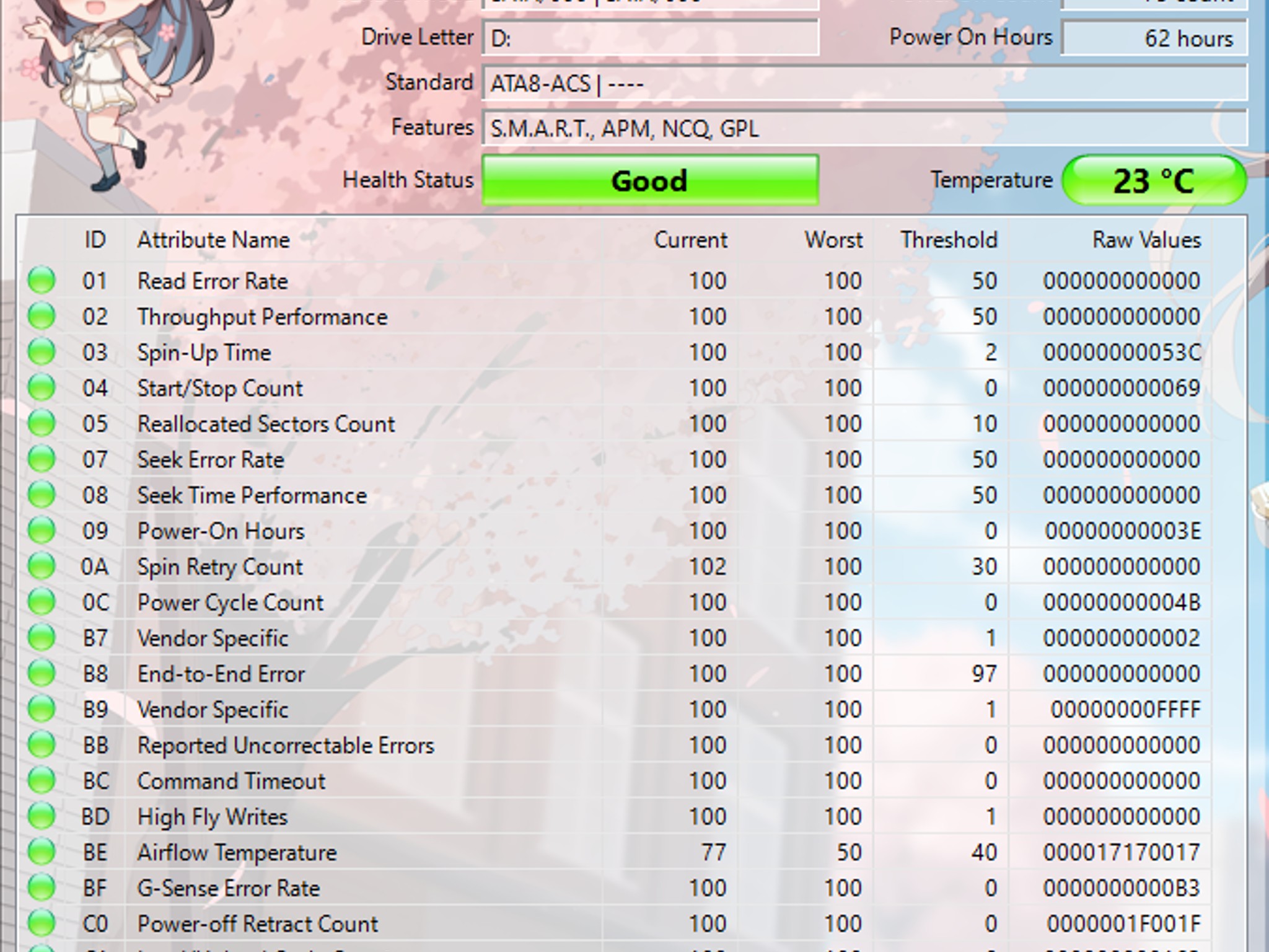Click green status icon for End-to-End Error
This screenshot has width=1269, height=952.
(42, 673)
